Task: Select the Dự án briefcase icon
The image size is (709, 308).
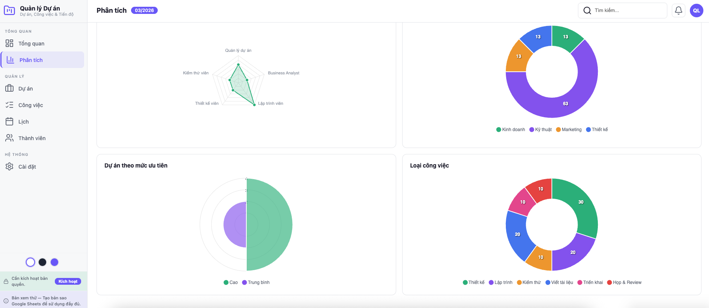Action: (x=9, y=89)
